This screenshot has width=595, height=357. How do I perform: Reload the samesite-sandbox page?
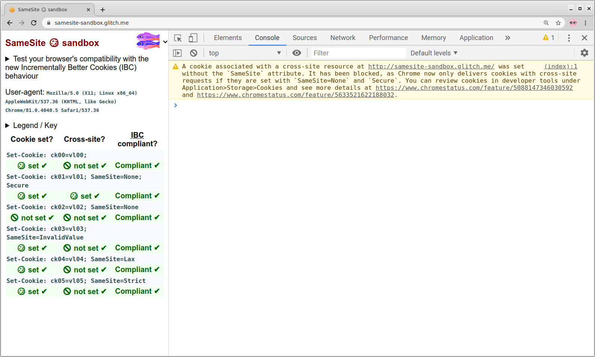coord(34,23)
